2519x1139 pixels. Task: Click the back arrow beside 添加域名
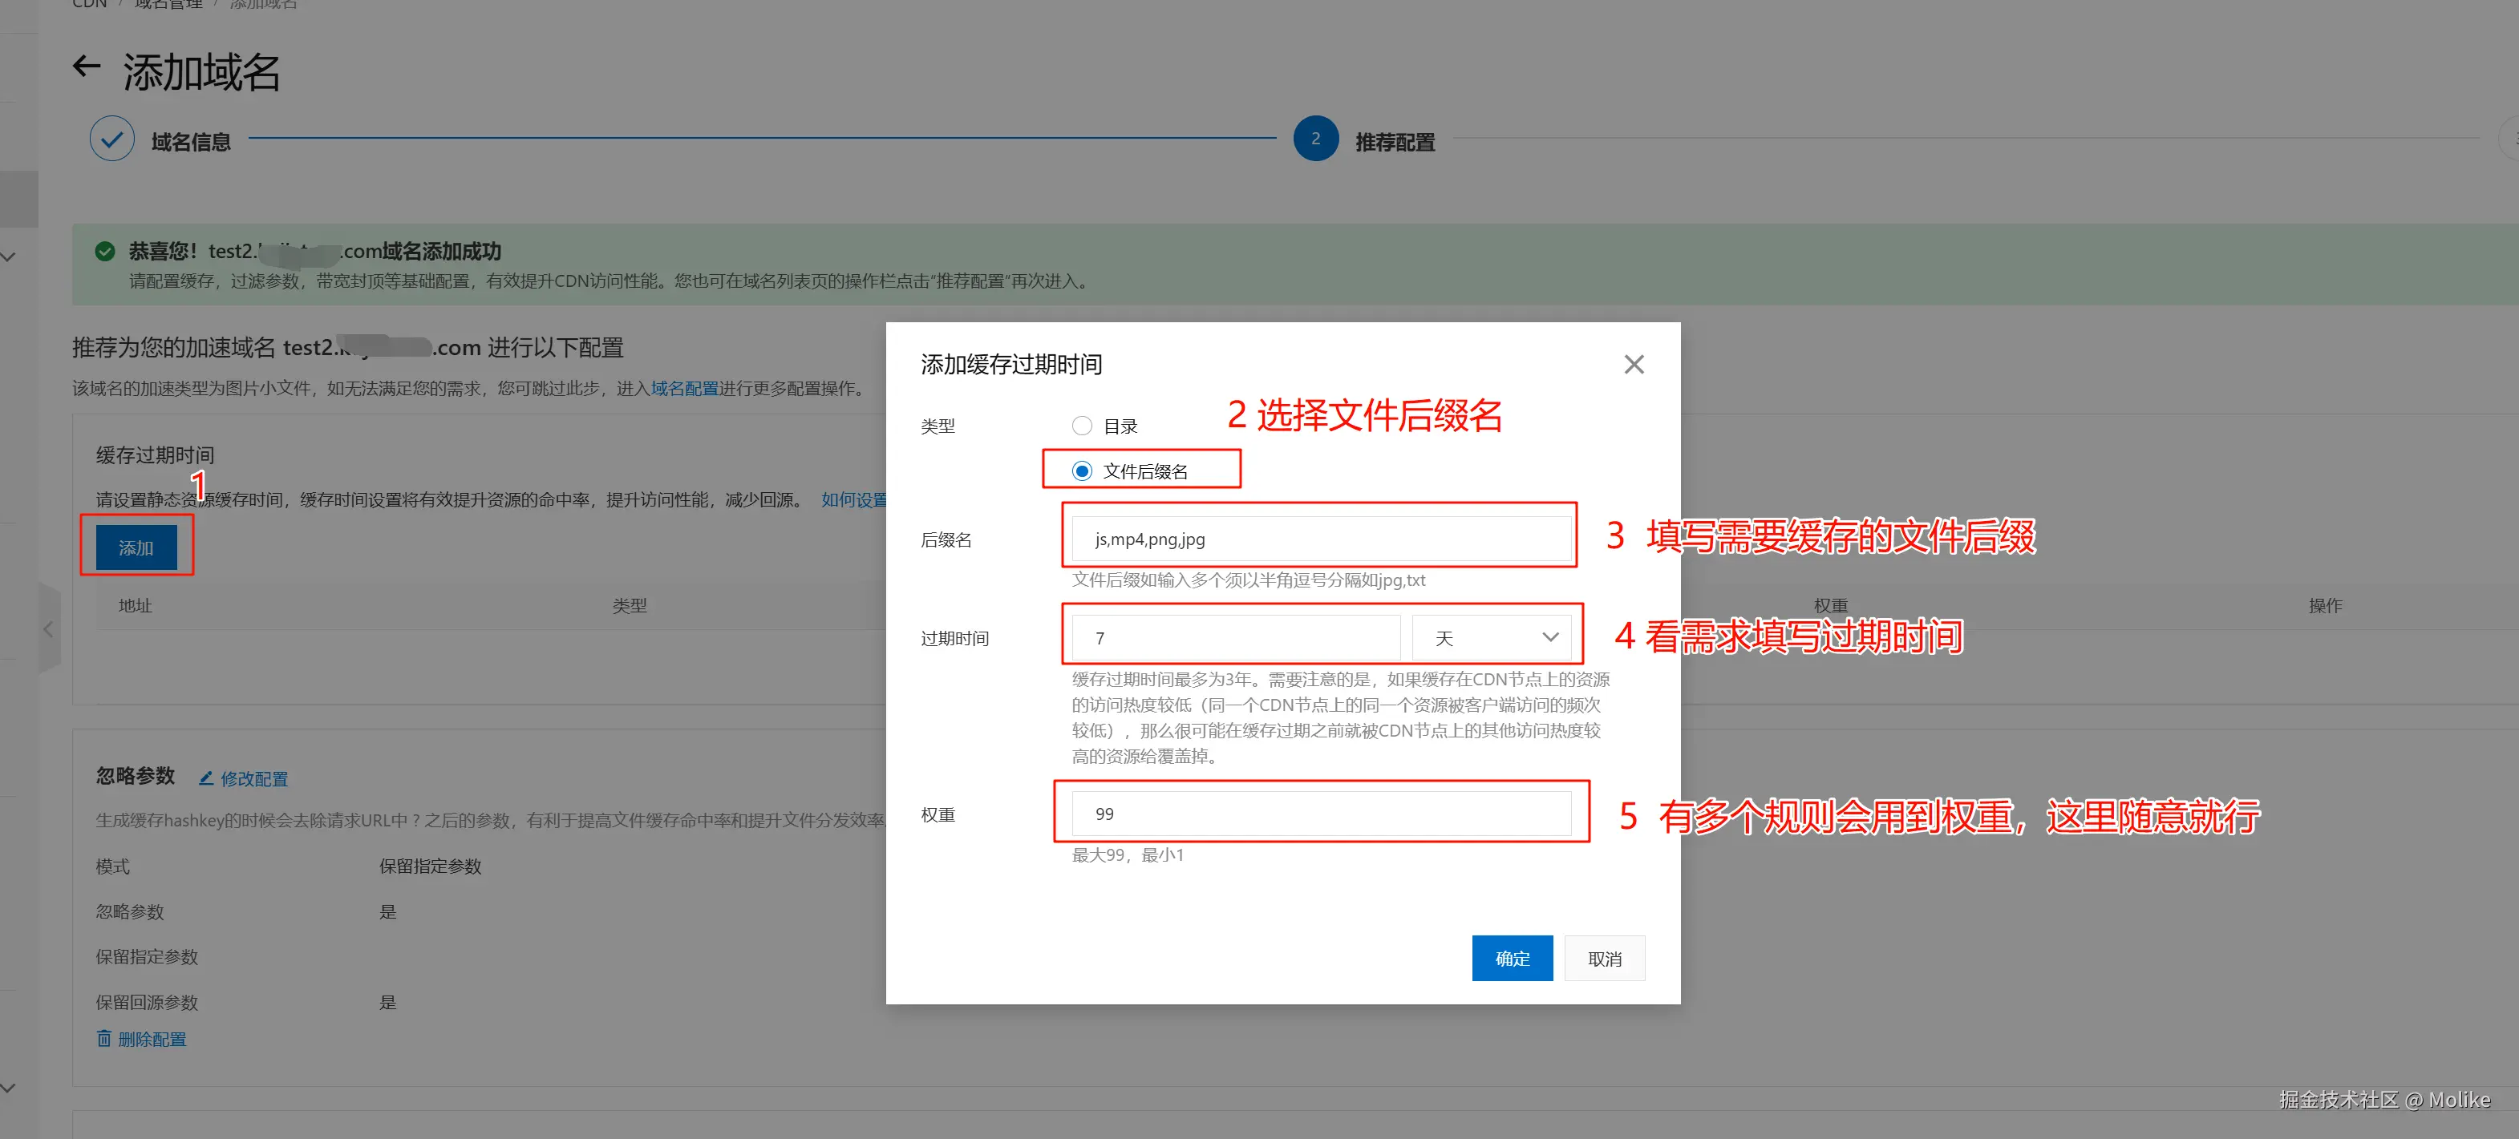tap(87, 67)
